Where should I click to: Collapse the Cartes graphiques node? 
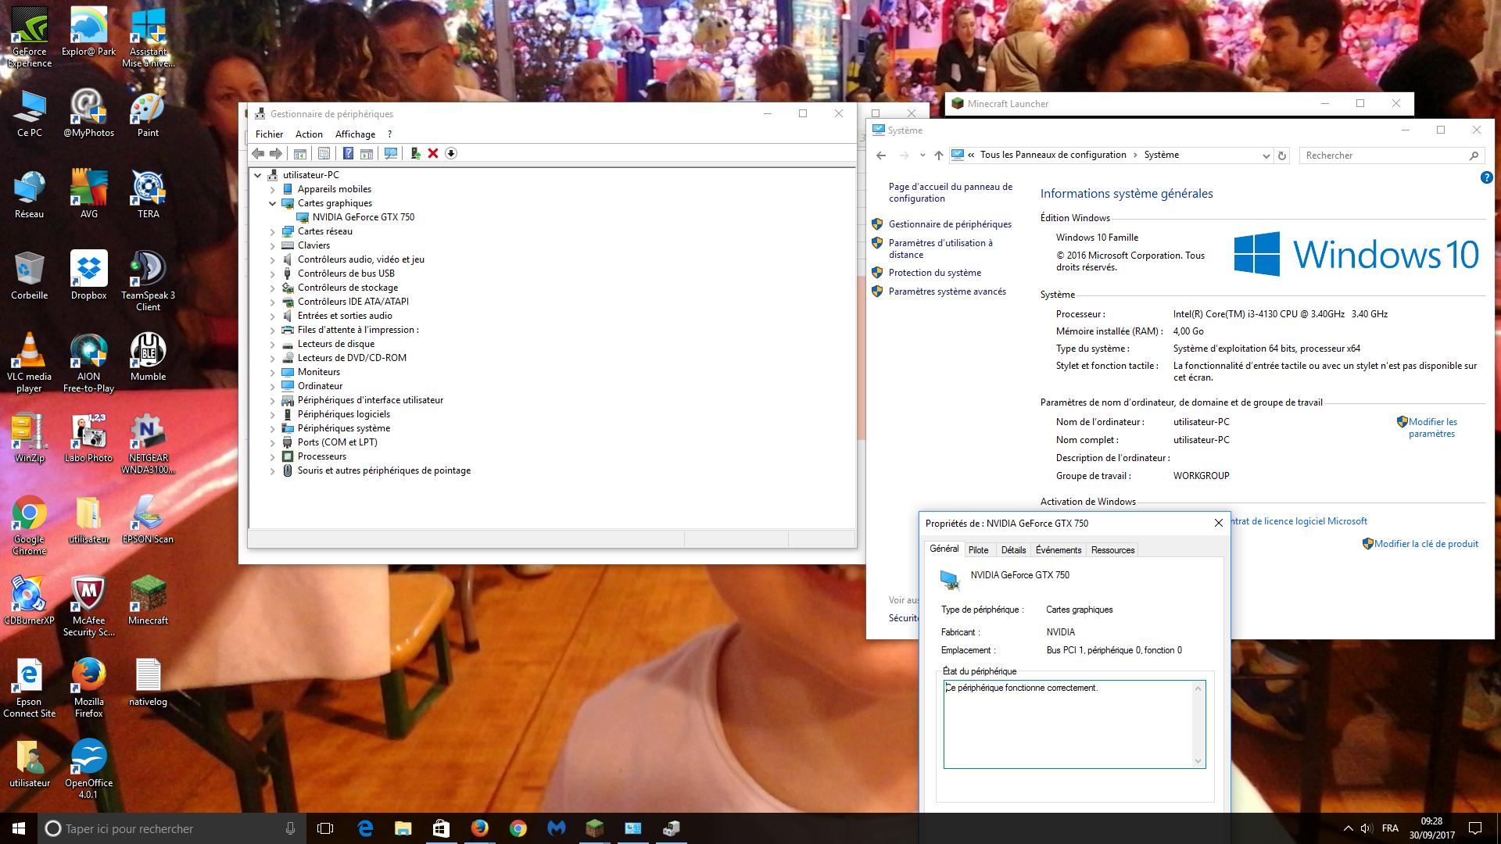pyautogui.click(x=272, y=203)
